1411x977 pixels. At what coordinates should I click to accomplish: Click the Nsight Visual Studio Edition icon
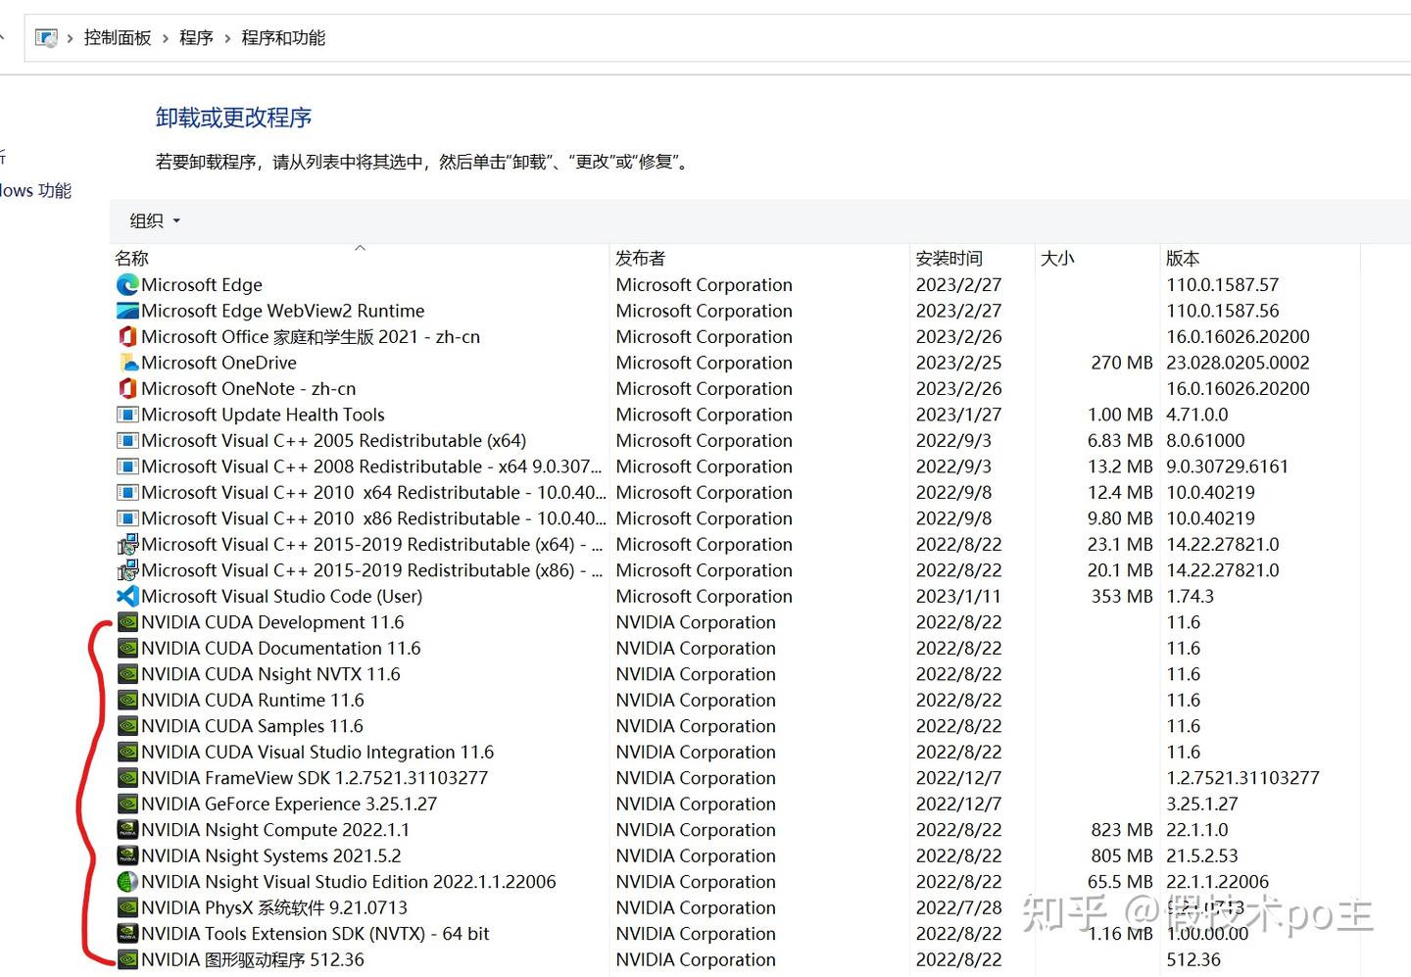coord(127,882)
